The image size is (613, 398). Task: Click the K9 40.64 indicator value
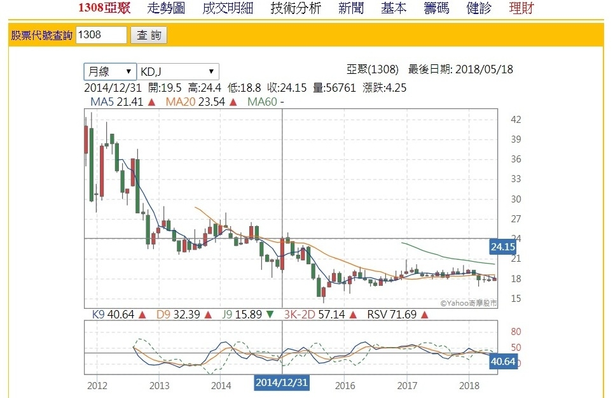(x=119, y=315)
